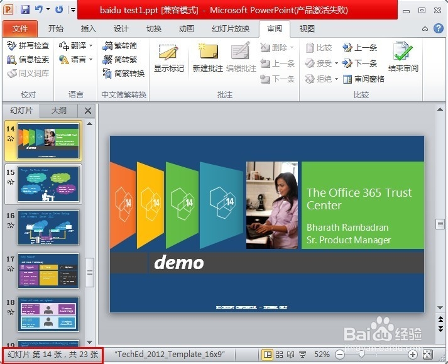Close the slides pane with X
448x364 pixels.
(x=88, y=111)
